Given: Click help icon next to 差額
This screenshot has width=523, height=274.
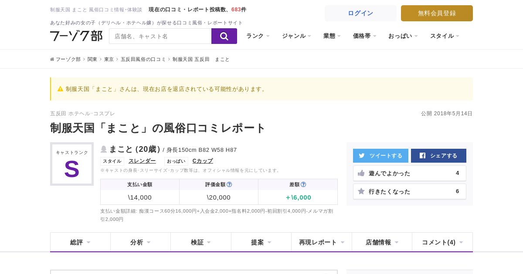Looking at the screenshot, I should (x=303, y=184).
